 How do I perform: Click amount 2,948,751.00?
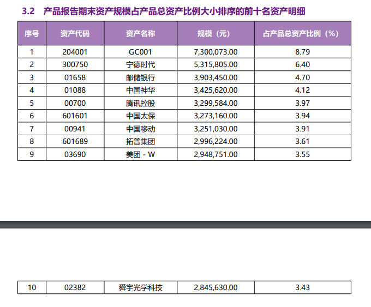click(x=216, y=154)
